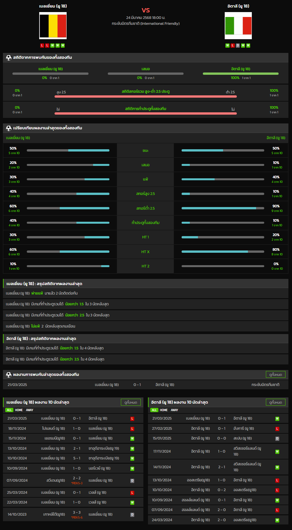Viewport: 292px width, 530px height.
Task: Open 'ดูทั้งหมด' for Italy U18 last 10 matches
Action: click(x=276, y=402)
